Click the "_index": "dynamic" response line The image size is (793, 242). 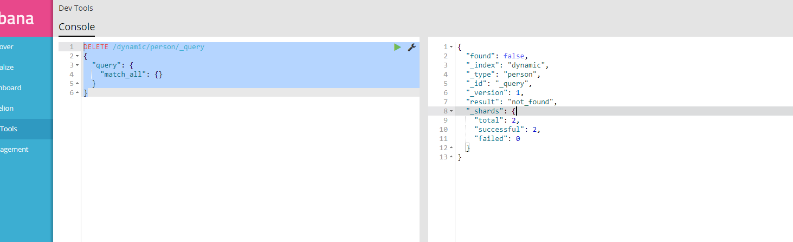tap(508, 65)
